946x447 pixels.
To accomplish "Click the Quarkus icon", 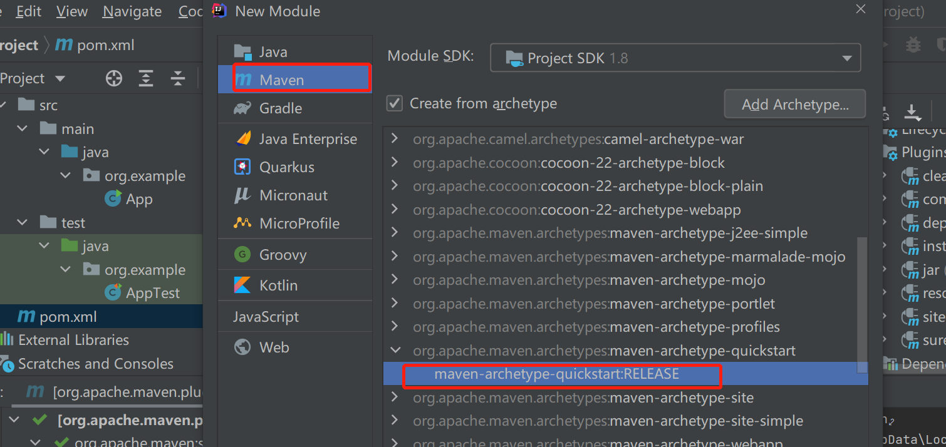I will tap(242, 167).
